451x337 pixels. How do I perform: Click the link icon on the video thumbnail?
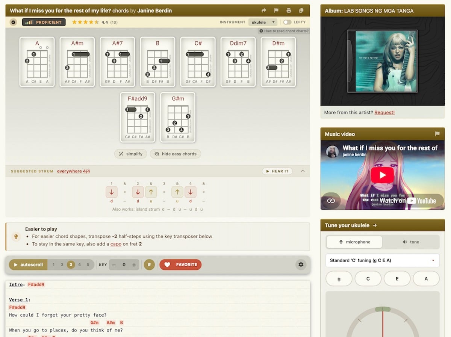[x=331, y=201]
